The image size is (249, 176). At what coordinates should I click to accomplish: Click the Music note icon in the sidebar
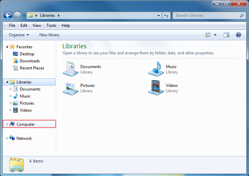coord(15,96)
